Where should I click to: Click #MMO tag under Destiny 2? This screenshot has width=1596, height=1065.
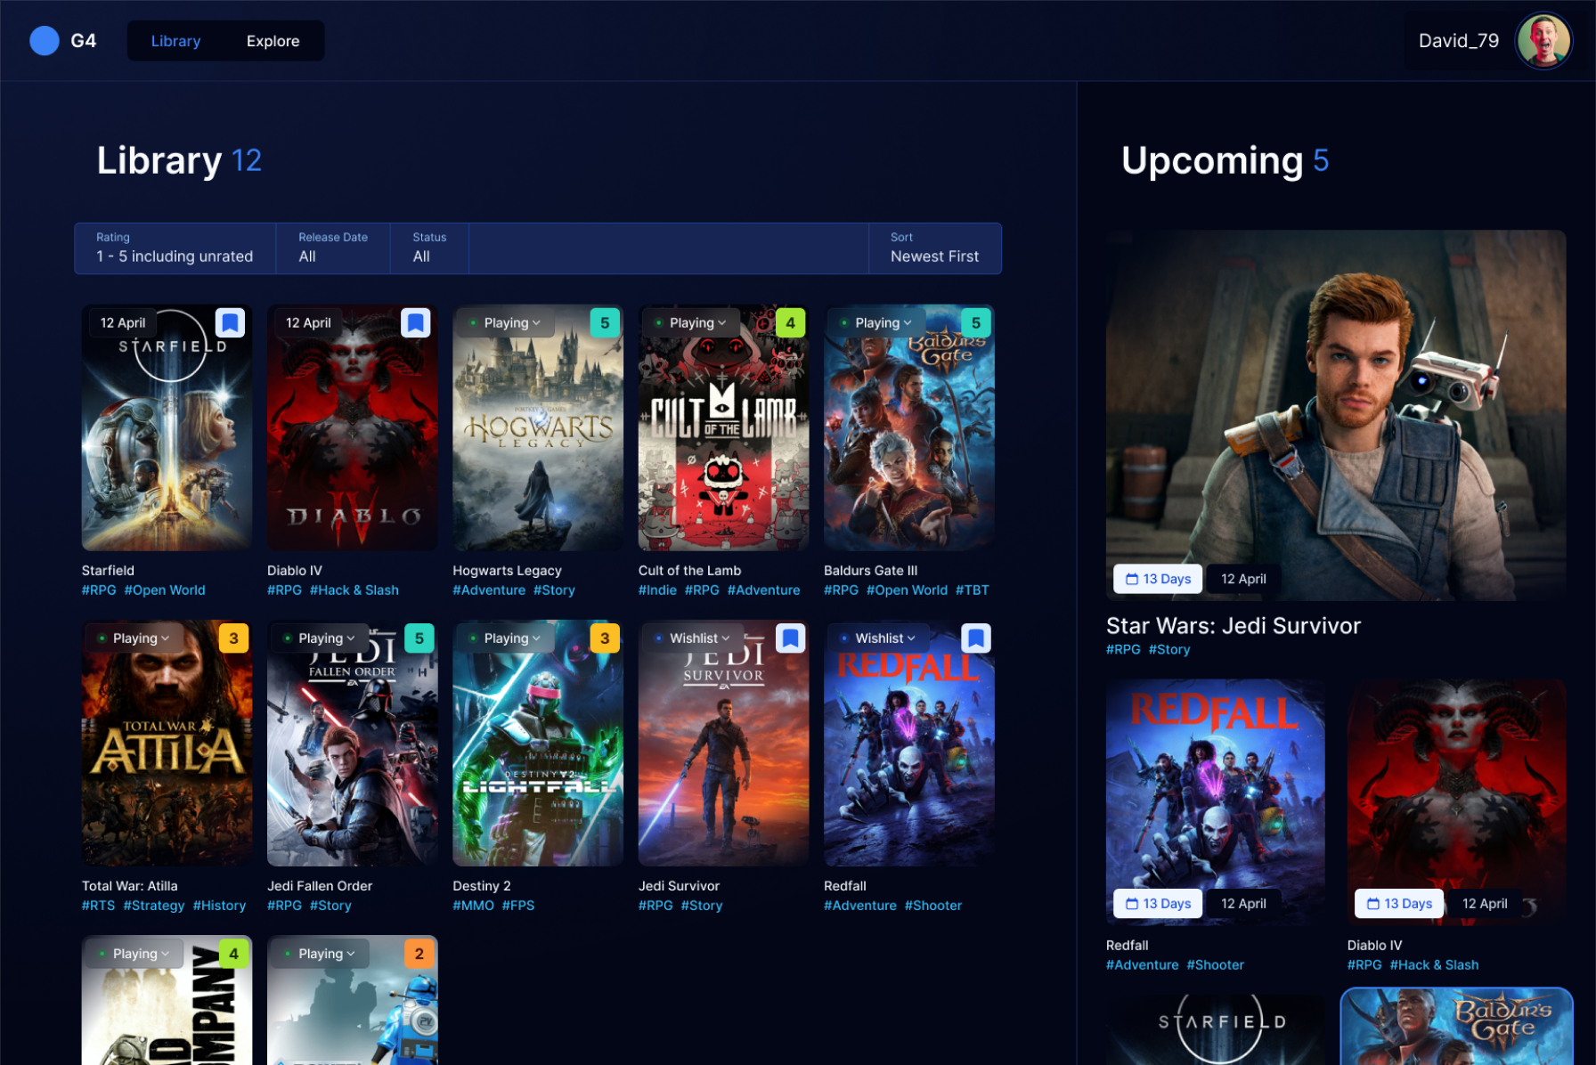pos(473,905)
